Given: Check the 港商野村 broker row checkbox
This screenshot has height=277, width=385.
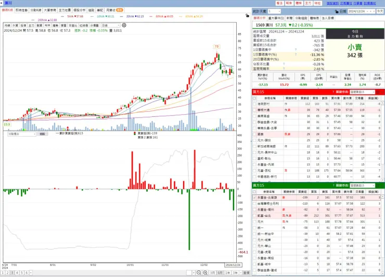Looking at the screenshot, I should [254, 104].
